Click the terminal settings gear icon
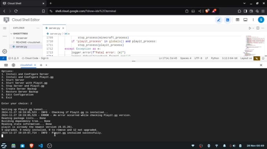The image size is (267, 149). coord(14,65)
